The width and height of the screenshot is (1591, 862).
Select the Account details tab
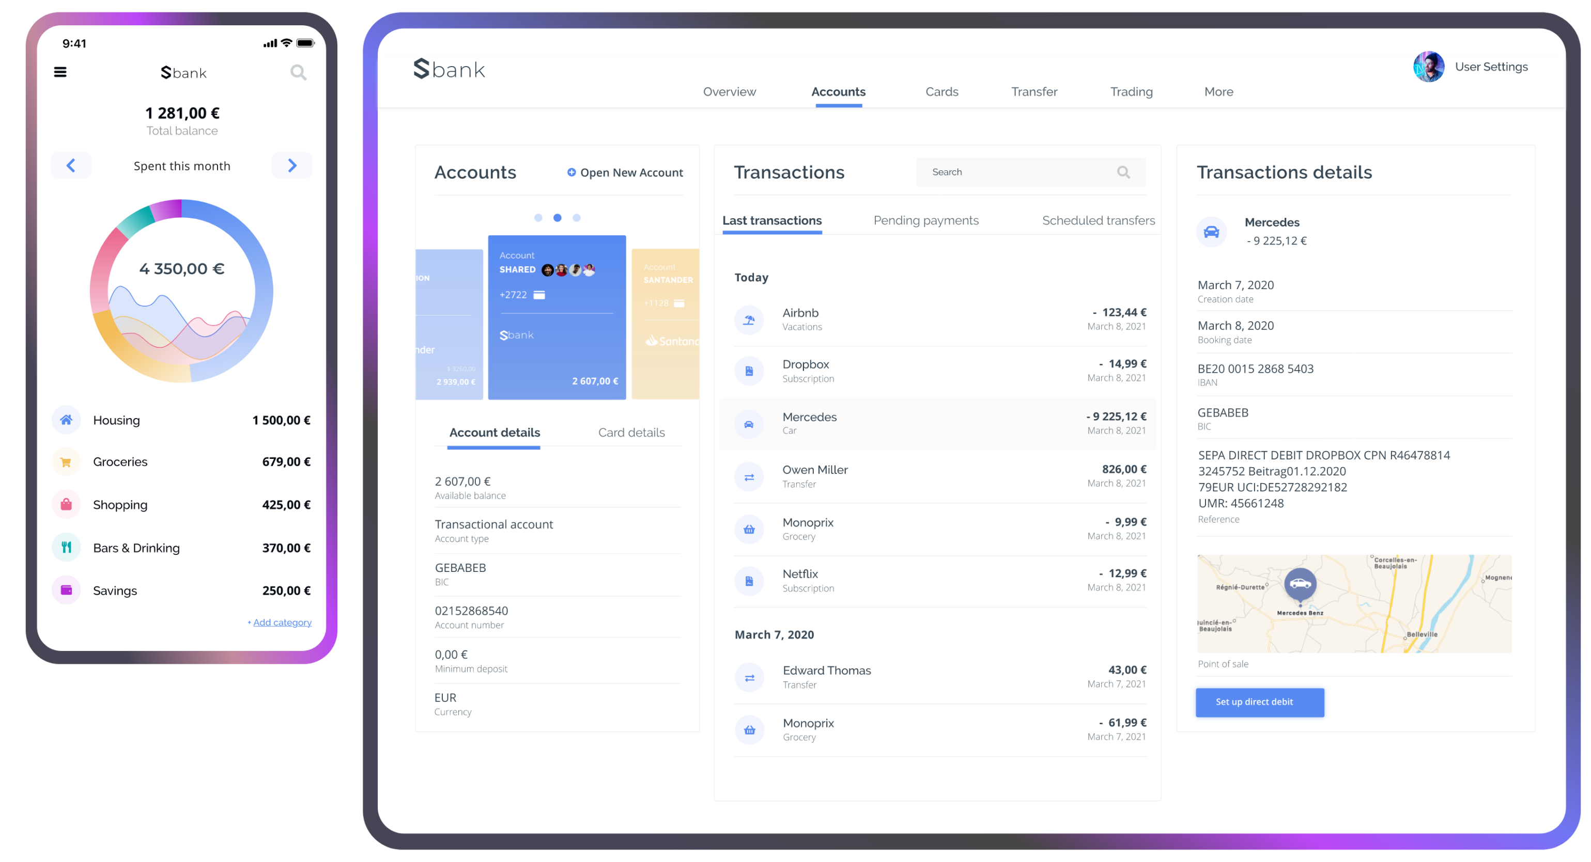coord(494,432)
